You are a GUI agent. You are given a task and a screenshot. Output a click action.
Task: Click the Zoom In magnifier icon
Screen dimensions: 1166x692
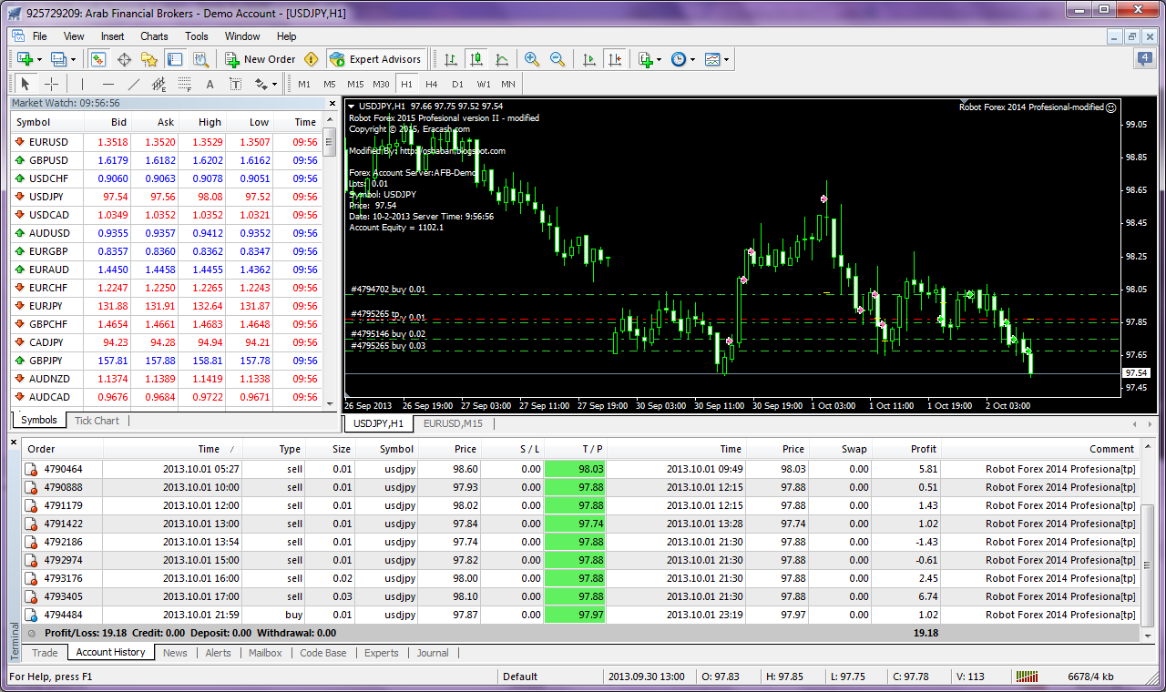[x=532, y=59]
